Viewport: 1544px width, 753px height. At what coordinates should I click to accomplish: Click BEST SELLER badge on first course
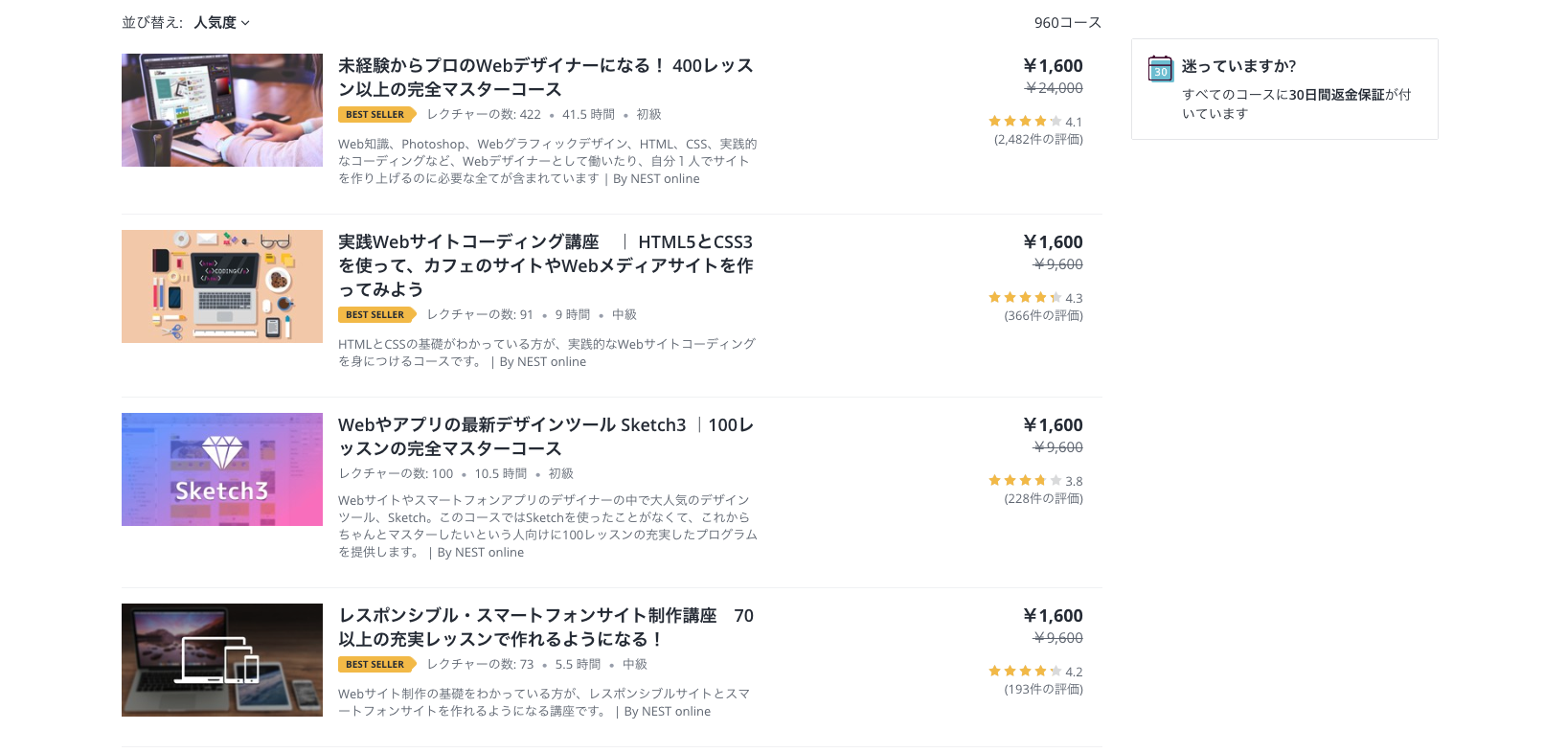[x=376, y=114]
